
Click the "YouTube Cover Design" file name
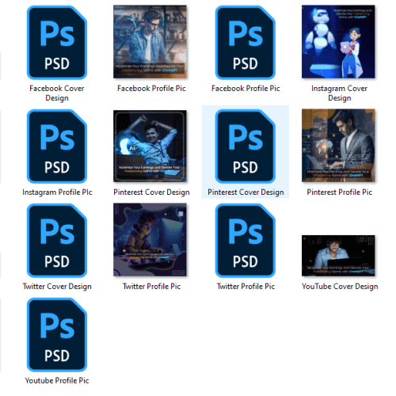pos(340,287)
